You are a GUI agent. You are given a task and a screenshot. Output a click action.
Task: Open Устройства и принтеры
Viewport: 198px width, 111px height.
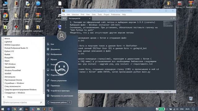tap(58, 91)
